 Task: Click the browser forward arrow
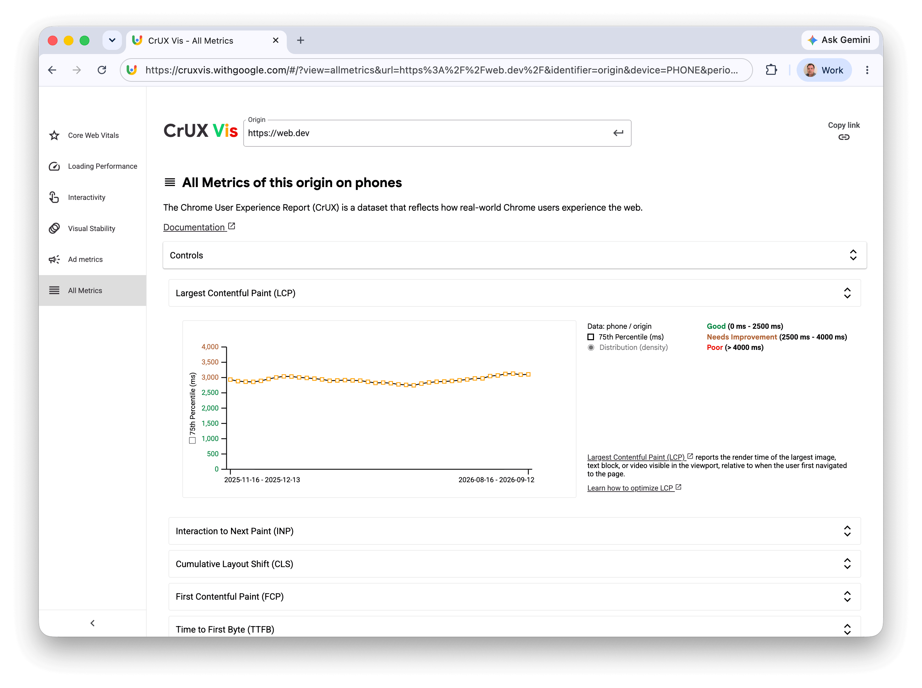click(x=77, y=70)
